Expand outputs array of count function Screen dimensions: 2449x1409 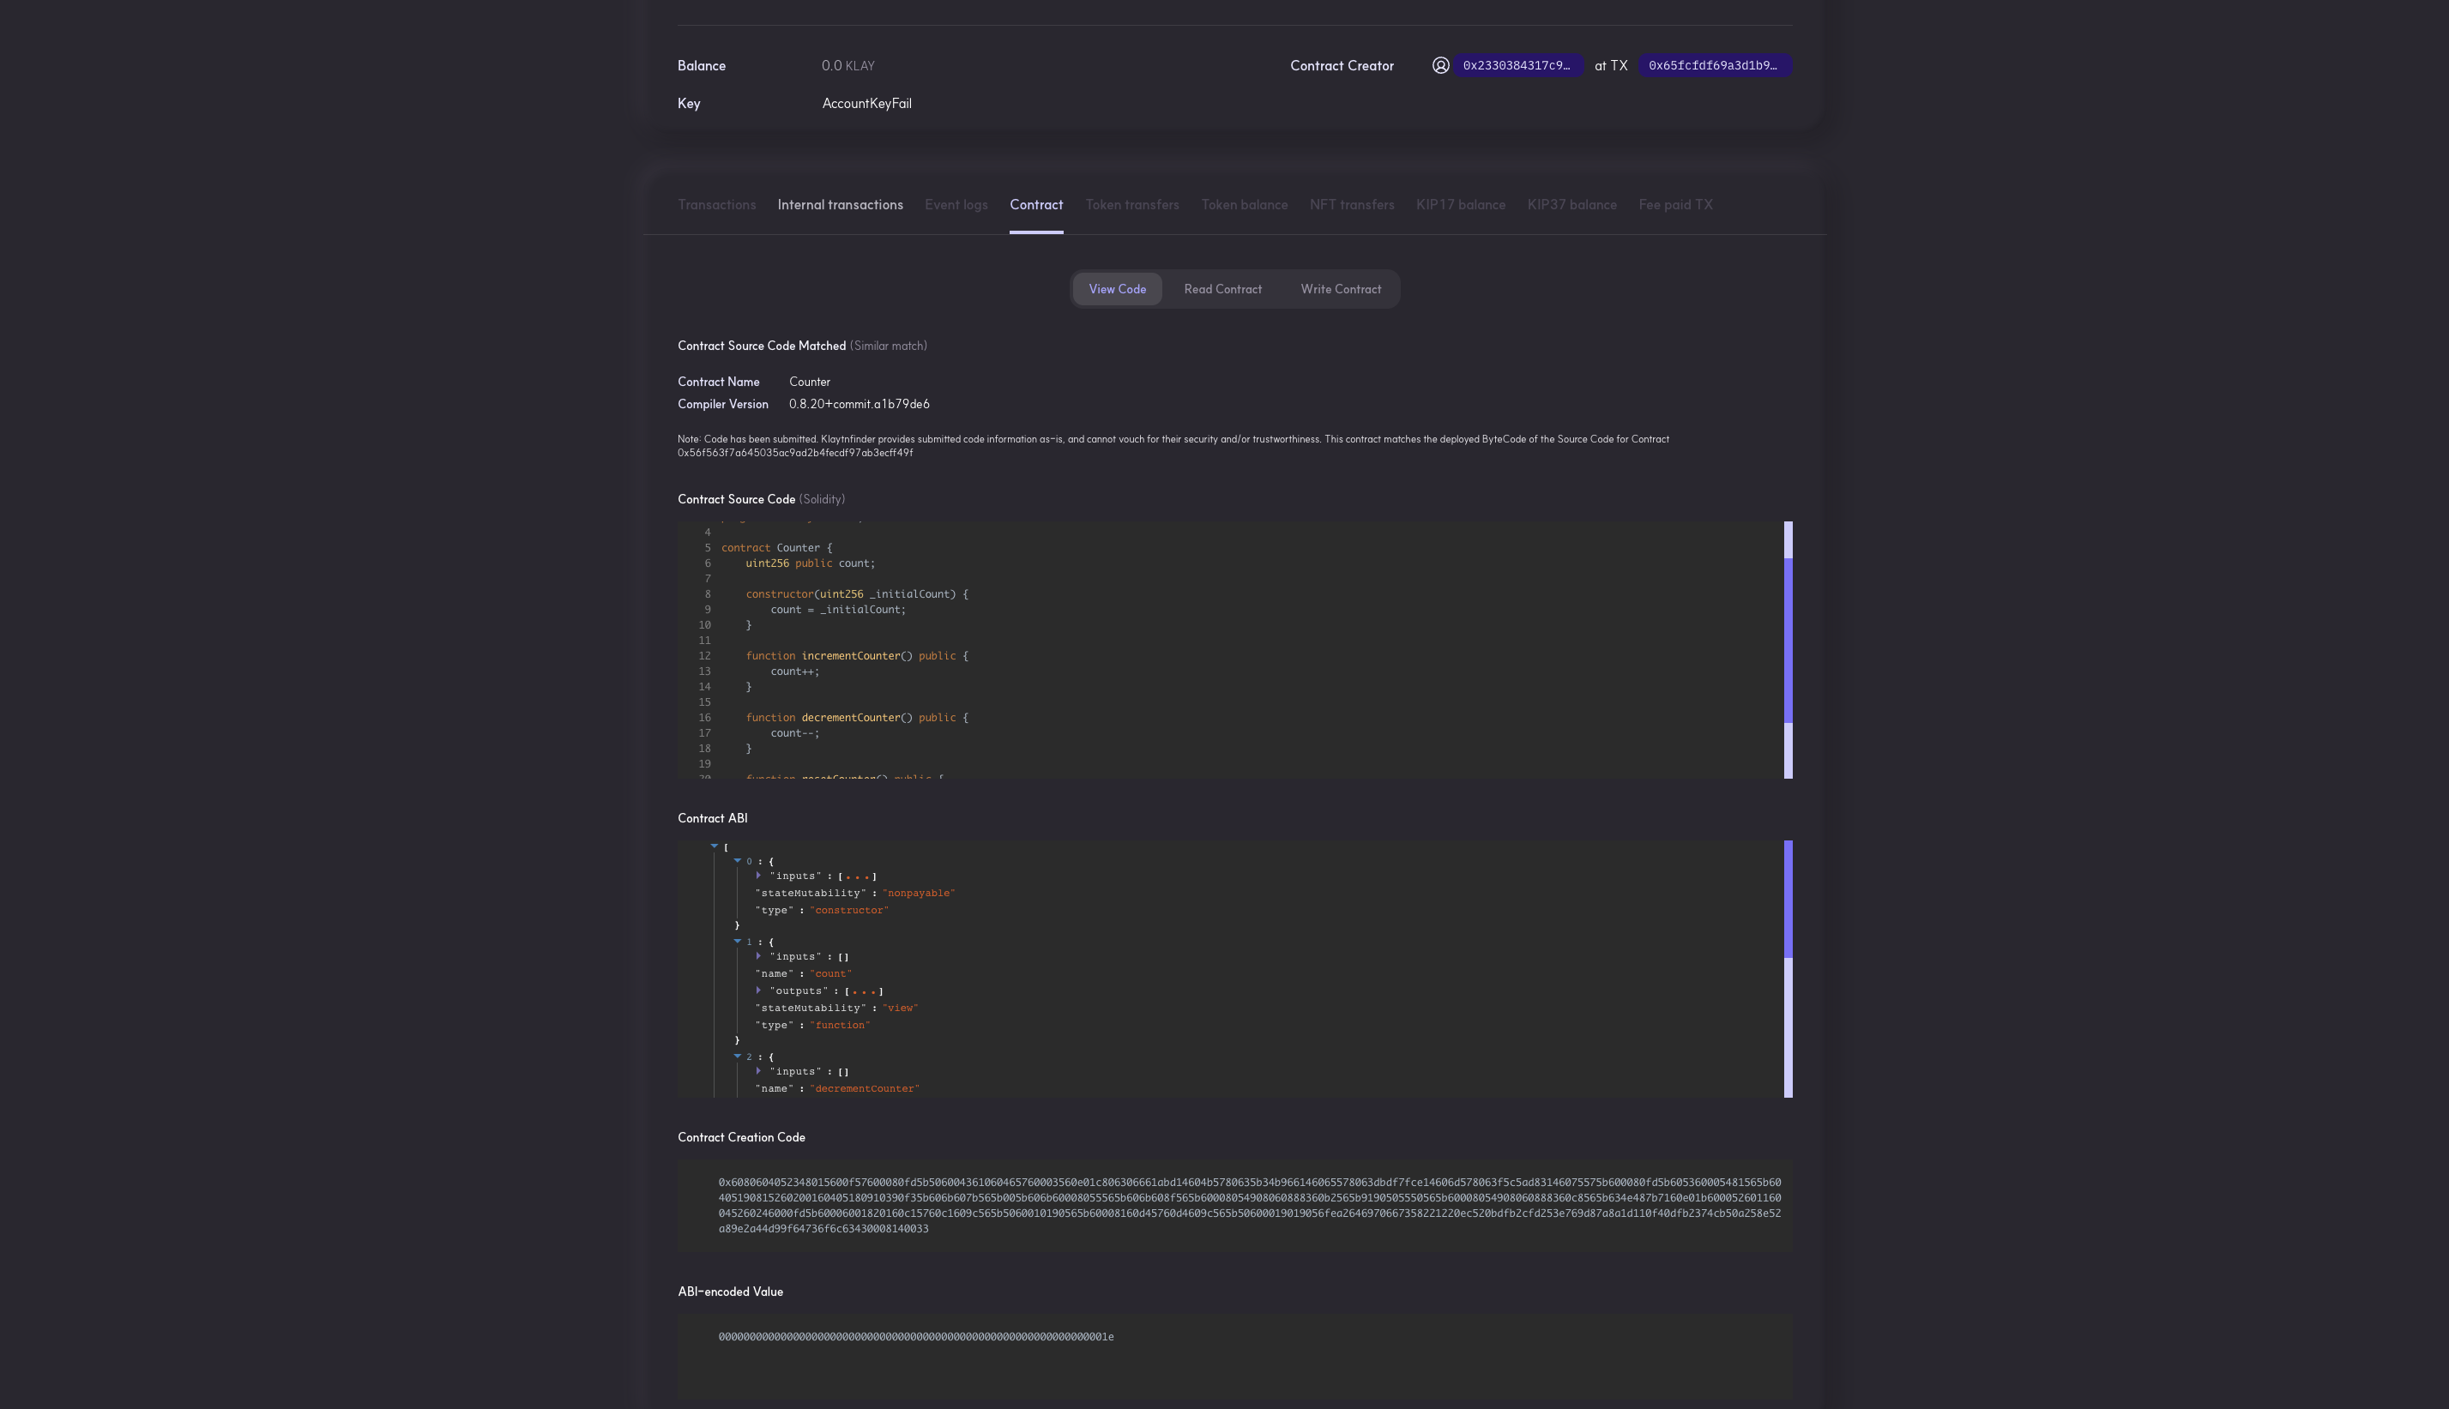point(759,990)
